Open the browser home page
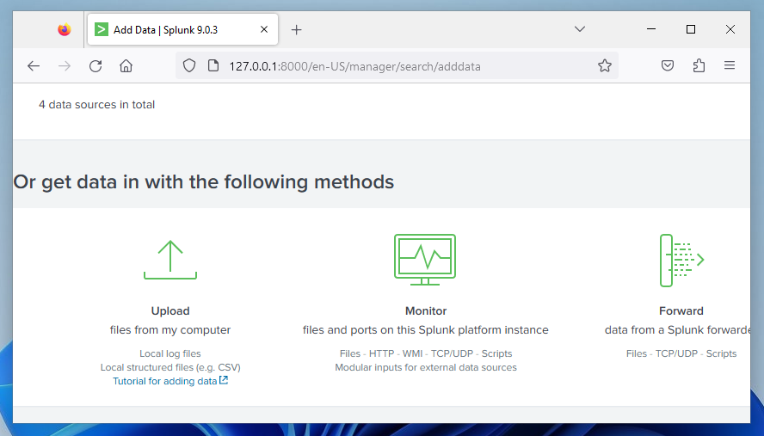 pos(126,65)
